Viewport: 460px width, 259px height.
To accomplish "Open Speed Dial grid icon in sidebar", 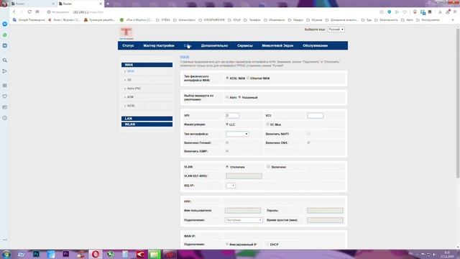I will click(x=5, y=86).
